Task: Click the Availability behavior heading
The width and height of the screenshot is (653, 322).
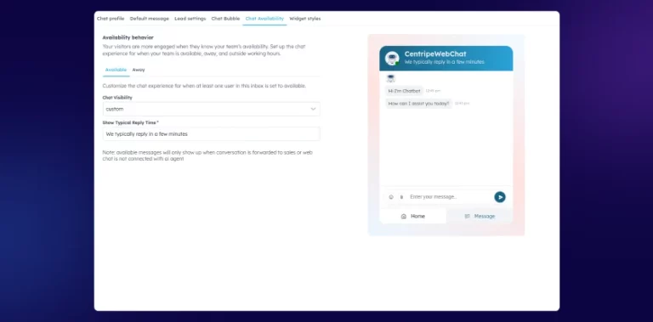Action: pos(128,37)
